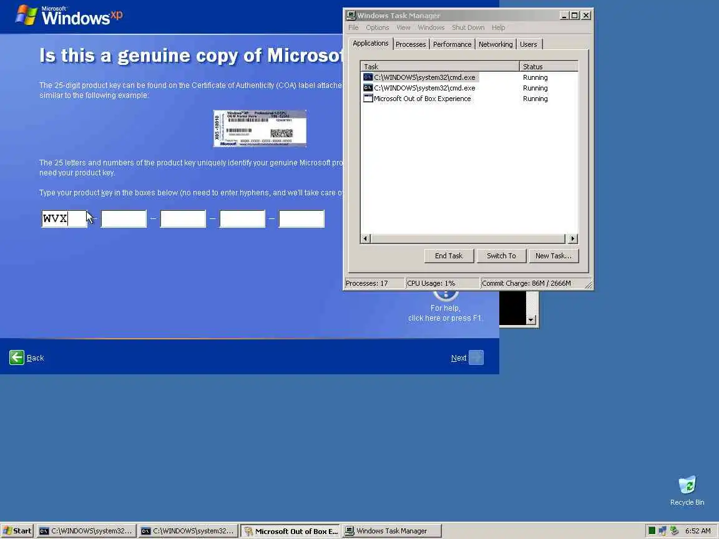Switch to the Performance tab
This screenshot has height=539, width=719.
click(x=452, y=44)
